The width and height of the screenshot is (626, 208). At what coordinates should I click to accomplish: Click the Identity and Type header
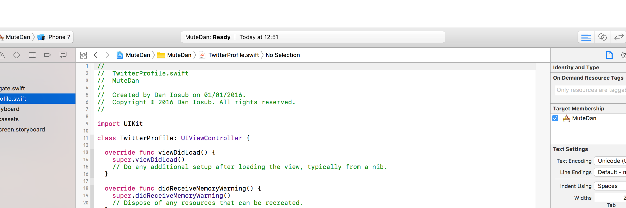click(x=576, y=67)
